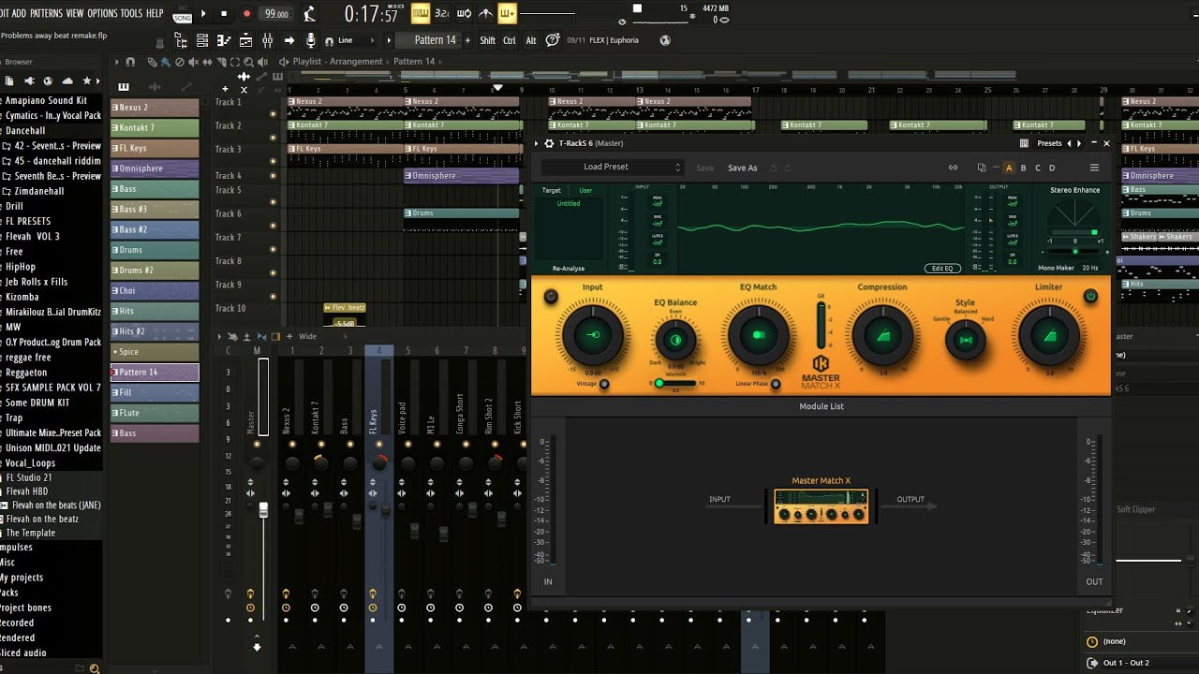
Task: Click the link chain icon in T-RackS
Action: [x=953, y=168]
